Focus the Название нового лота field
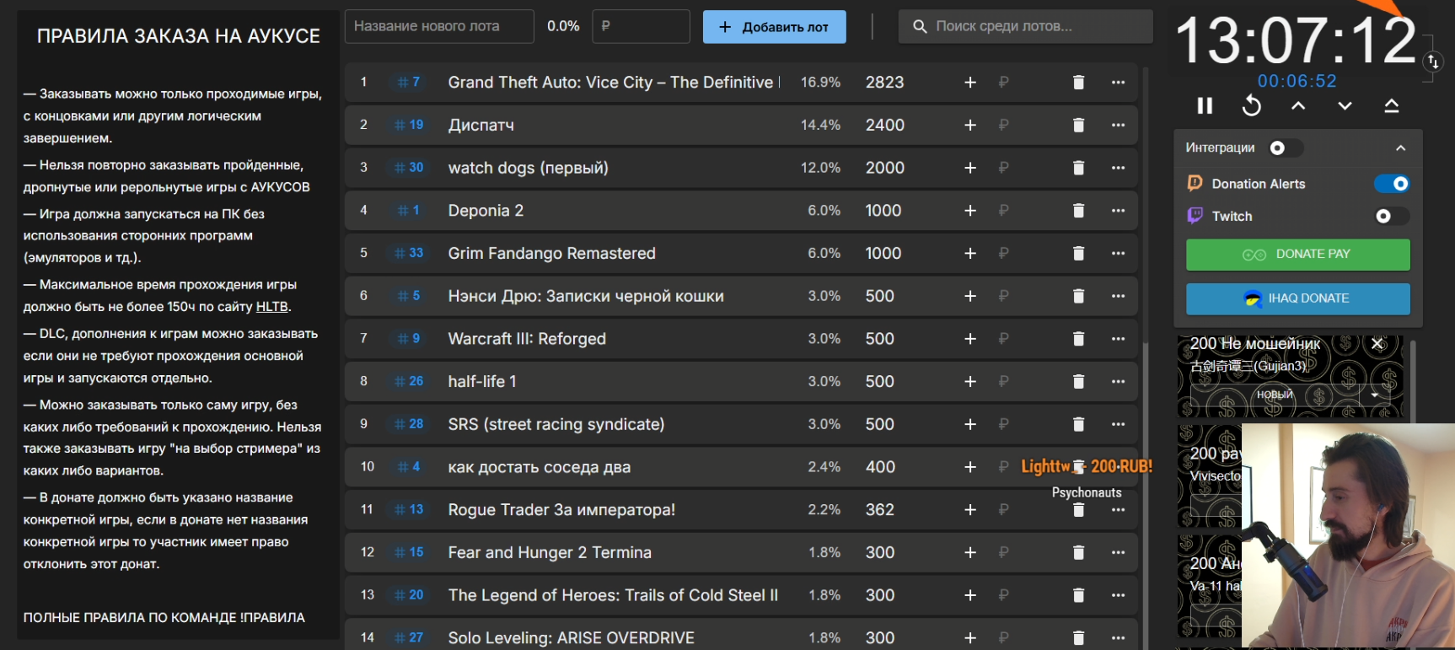This screenshot has width=1455, height=650. pos(439,26)
